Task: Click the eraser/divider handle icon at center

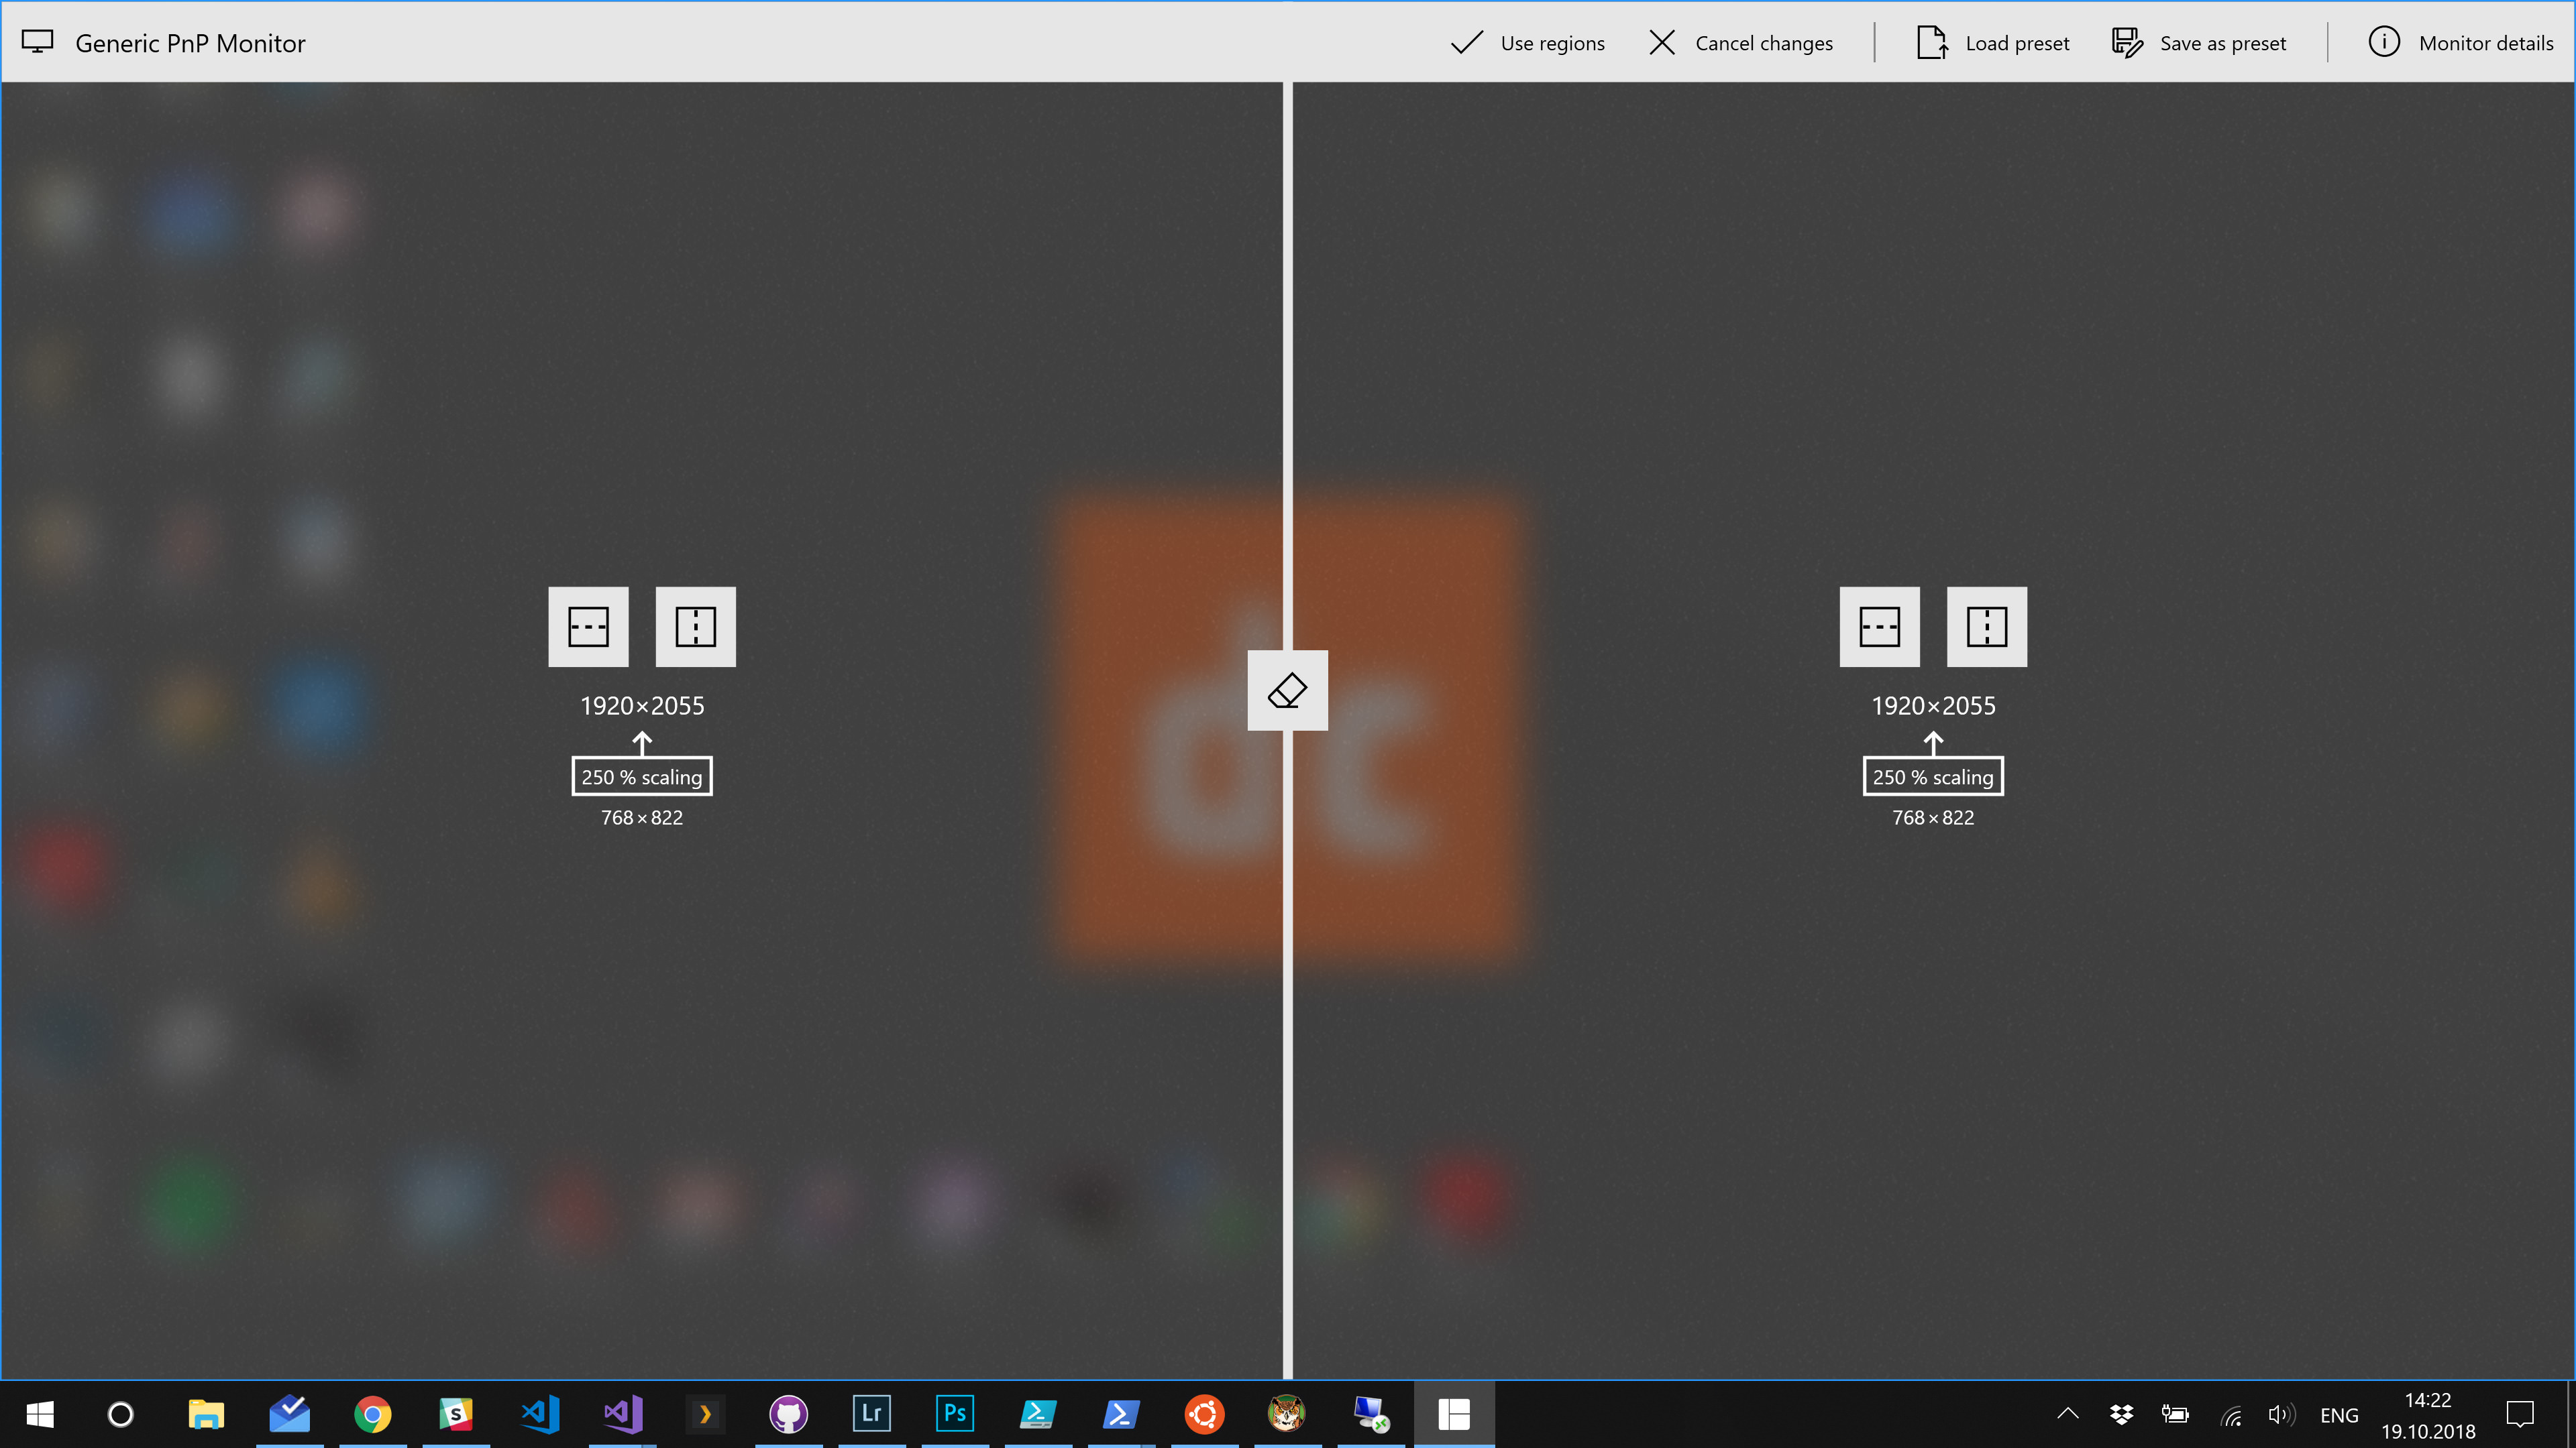Action: 1288,690
